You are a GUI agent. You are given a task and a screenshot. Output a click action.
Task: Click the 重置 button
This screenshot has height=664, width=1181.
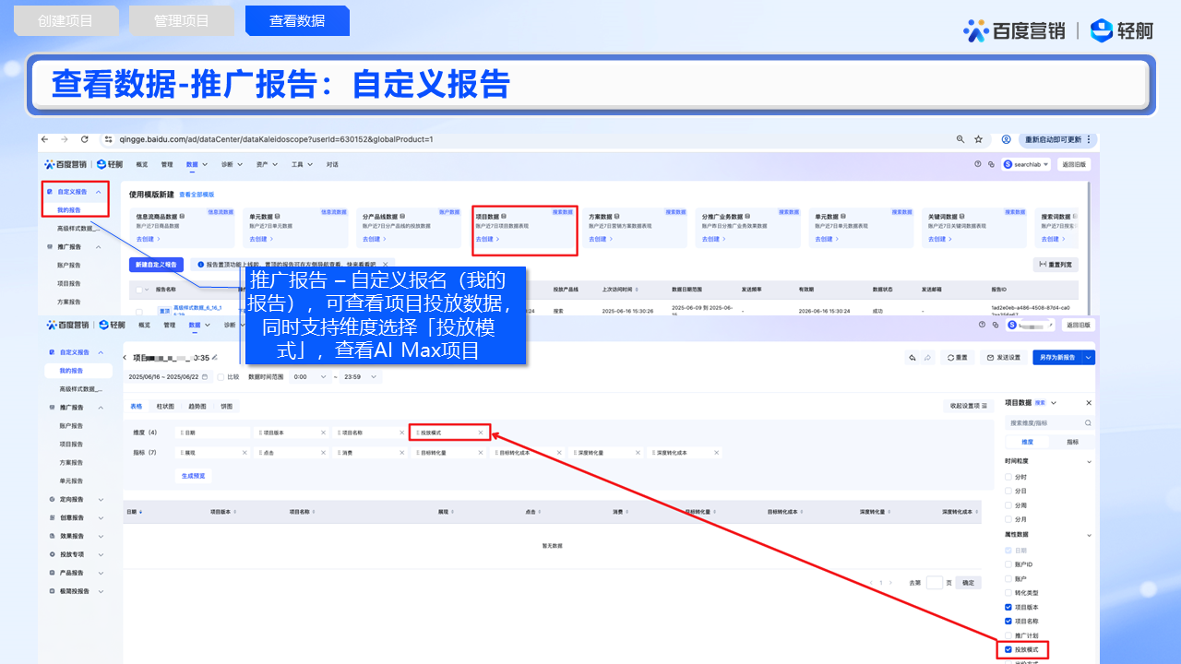point(958,357)
